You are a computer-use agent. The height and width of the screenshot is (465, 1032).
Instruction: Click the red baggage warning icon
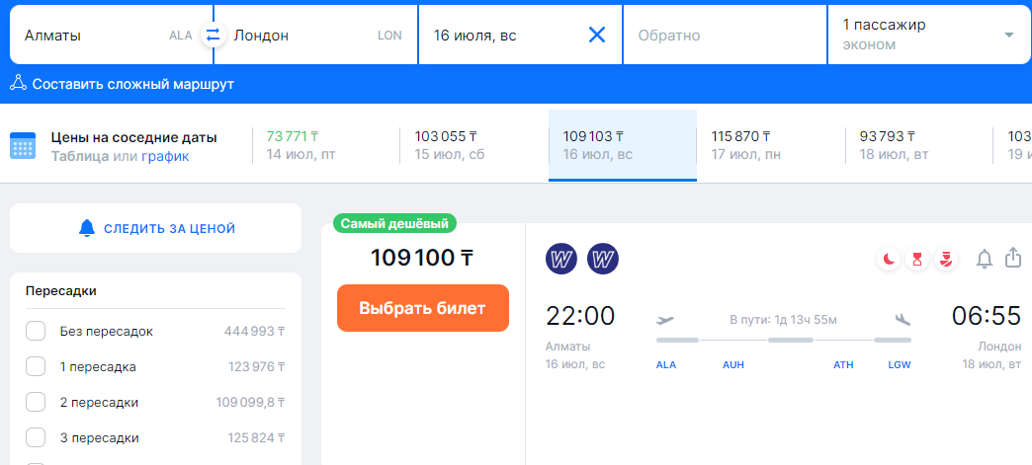pos(946,260)
